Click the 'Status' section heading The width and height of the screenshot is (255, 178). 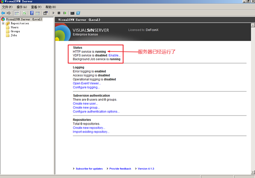pos(78,48)
